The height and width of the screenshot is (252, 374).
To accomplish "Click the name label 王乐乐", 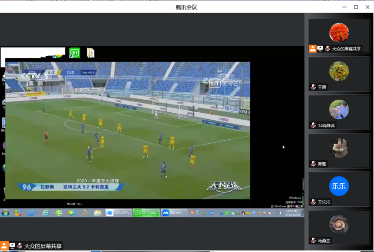I will coord(324,202).
